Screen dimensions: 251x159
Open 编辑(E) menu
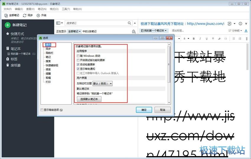[x=19, y=9]
